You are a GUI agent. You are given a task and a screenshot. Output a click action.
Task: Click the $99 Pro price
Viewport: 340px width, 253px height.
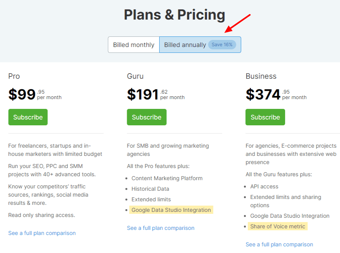click(x=22, y=94)
